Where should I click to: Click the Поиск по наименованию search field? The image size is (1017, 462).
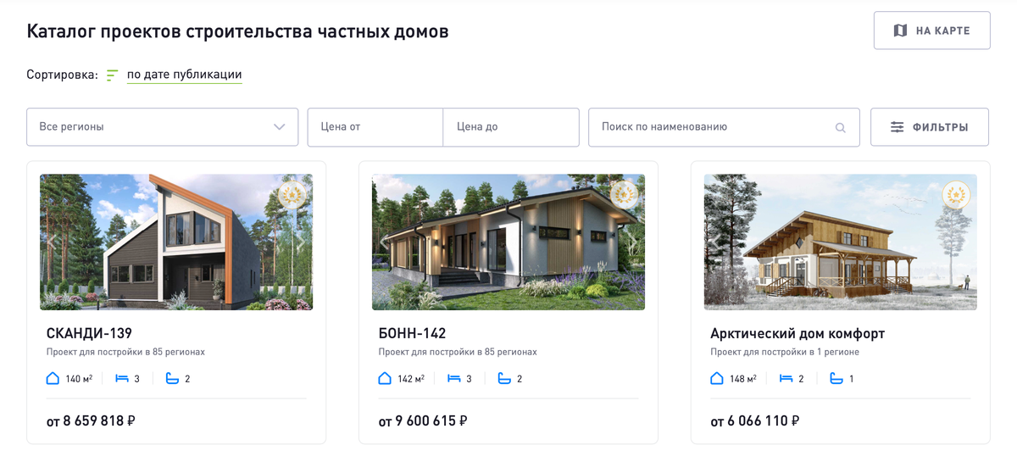tap(724, 127)
